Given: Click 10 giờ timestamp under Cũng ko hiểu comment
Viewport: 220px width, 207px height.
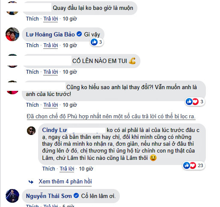Looking at the screenshot, I should tap(70, 105).
